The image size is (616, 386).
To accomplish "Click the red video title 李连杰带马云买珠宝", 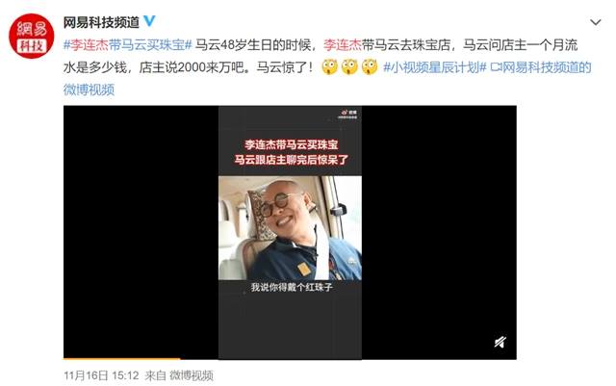I will [x=291, y=144].
